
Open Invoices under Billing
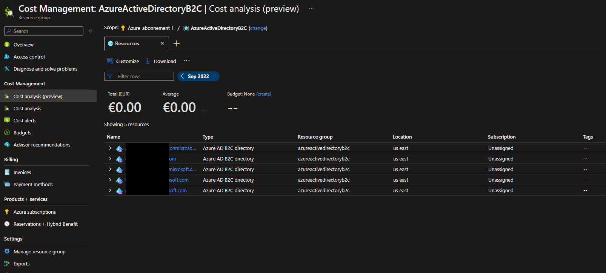tap(22, 172)
